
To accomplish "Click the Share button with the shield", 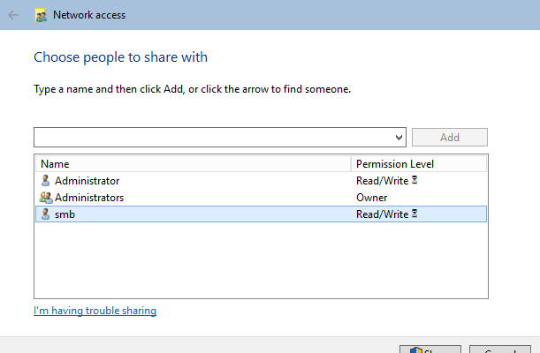I will (430, 349).
